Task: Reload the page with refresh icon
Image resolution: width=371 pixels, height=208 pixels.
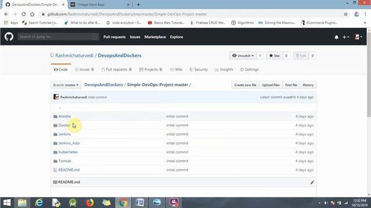Action: (23, 14)
